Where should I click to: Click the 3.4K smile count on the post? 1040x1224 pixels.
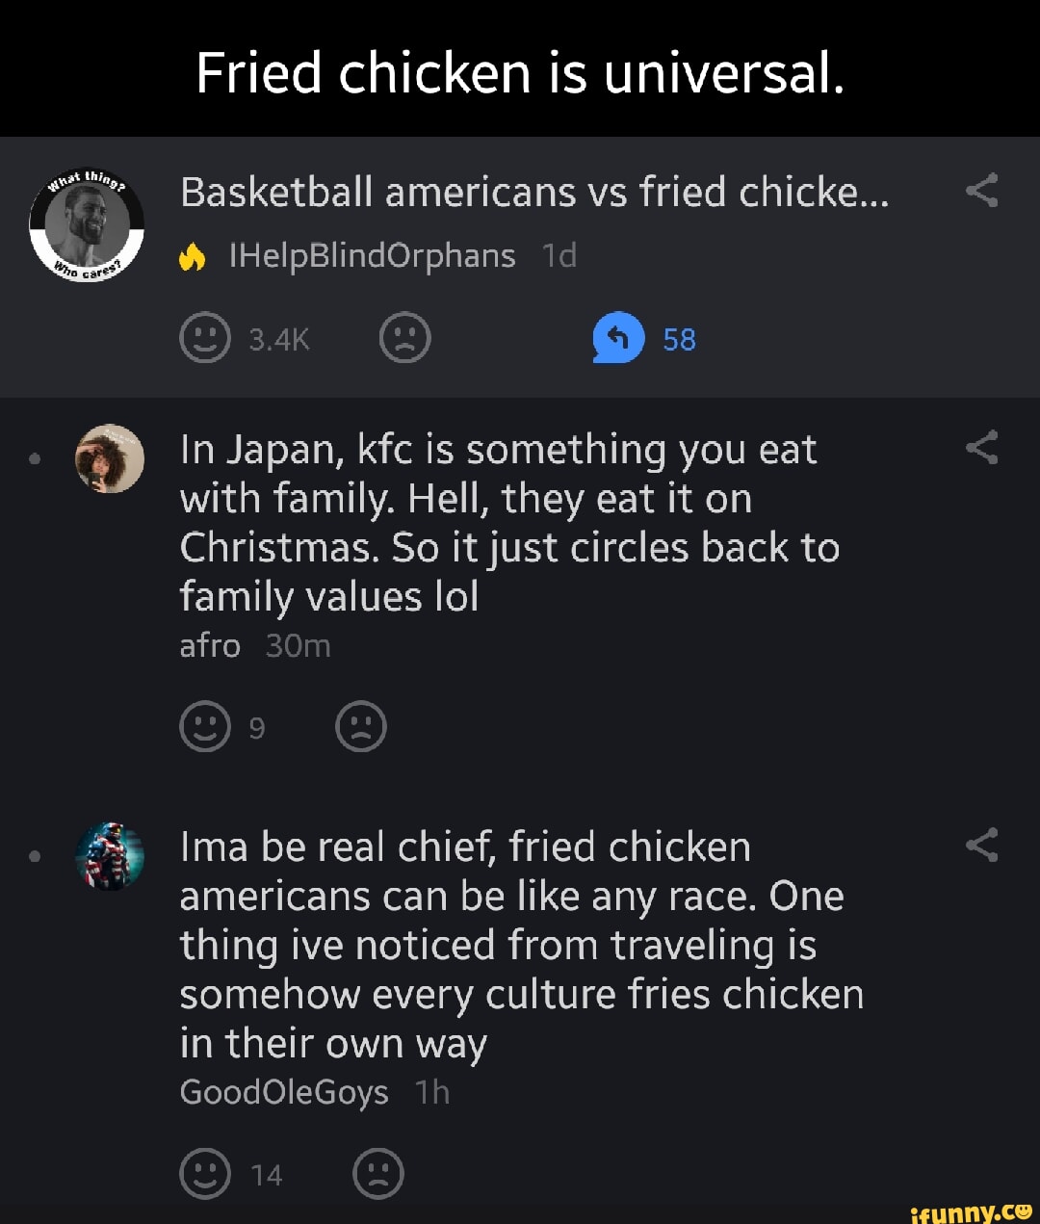pyautogui.click(x=276, y=338)
